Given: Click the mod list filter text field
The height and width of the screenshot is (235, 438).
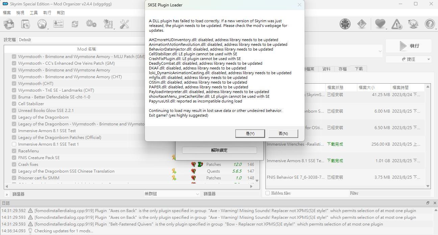Looking at the screenshot, I should point(231,194).
